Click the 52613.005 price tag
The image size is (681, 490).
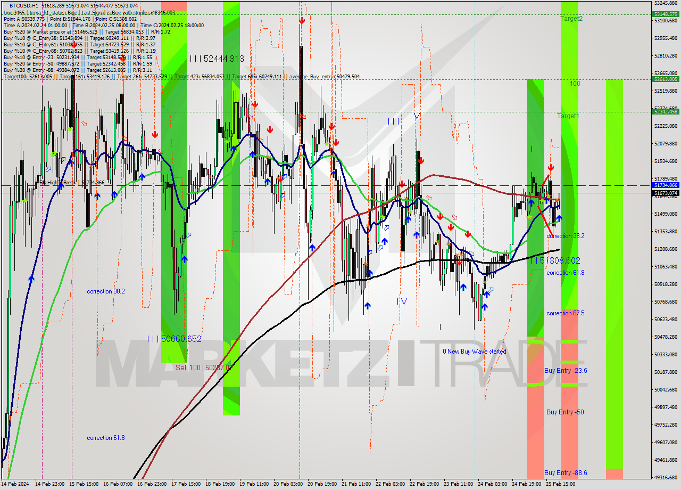[666, 79]
